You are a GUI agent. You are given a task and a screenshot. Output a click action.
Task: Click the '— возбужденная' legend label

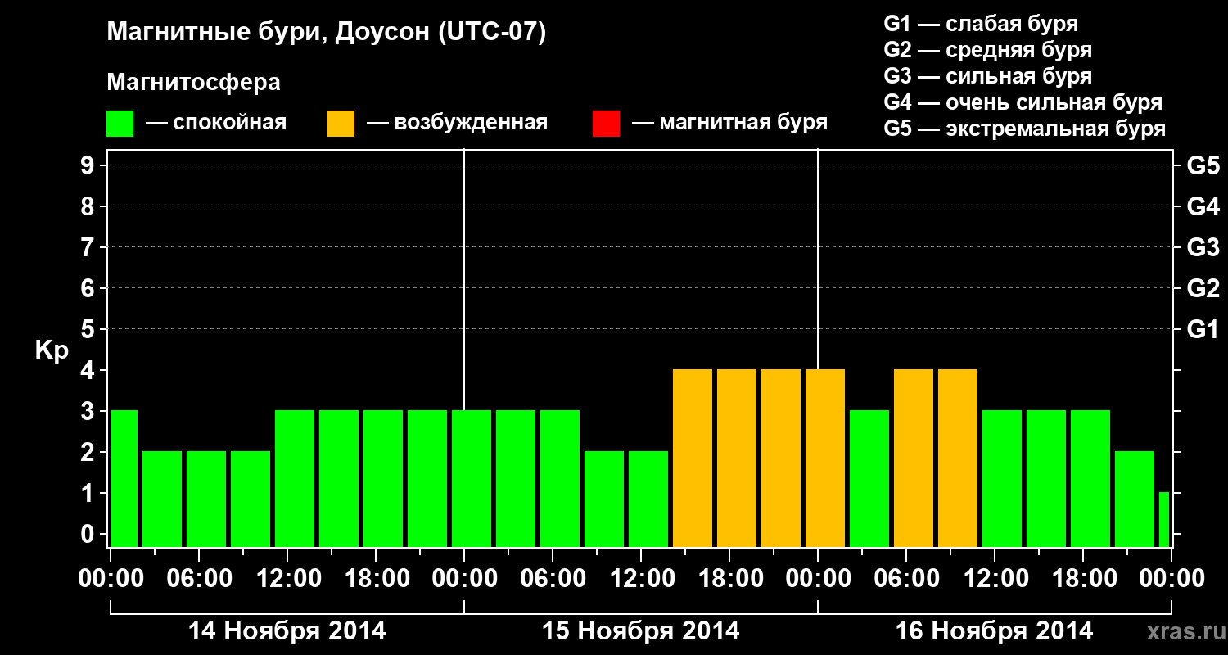pos(457,124)
